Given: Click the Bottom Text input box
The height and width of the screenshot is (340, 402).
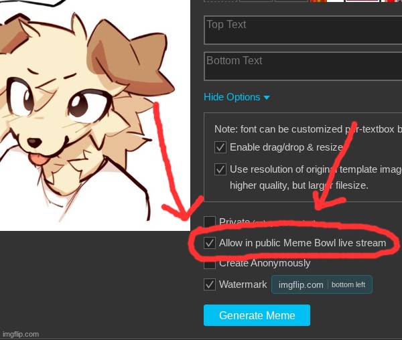Looking at the screenshot, I should tap(303, 66).
